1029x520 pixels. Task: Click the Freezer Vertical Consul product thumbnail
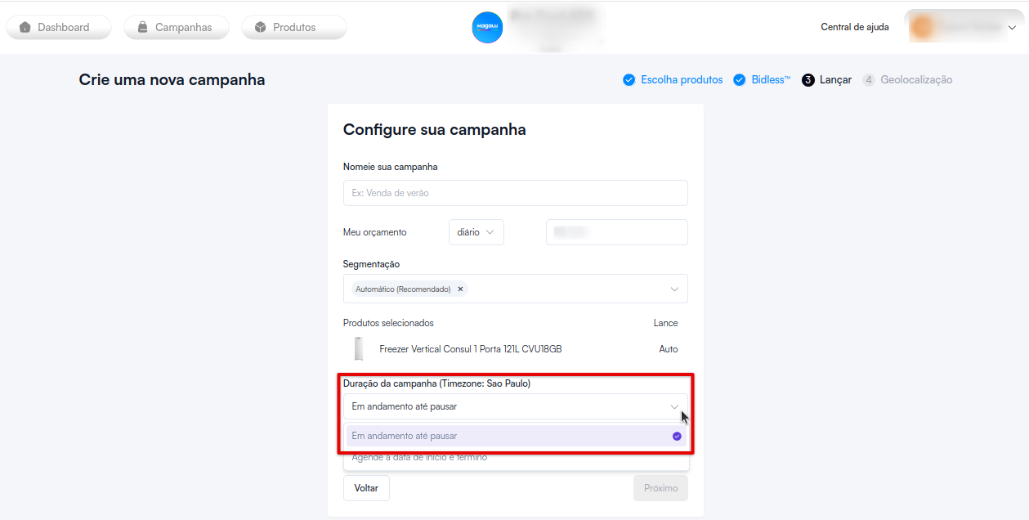click(x=359, y=349)
